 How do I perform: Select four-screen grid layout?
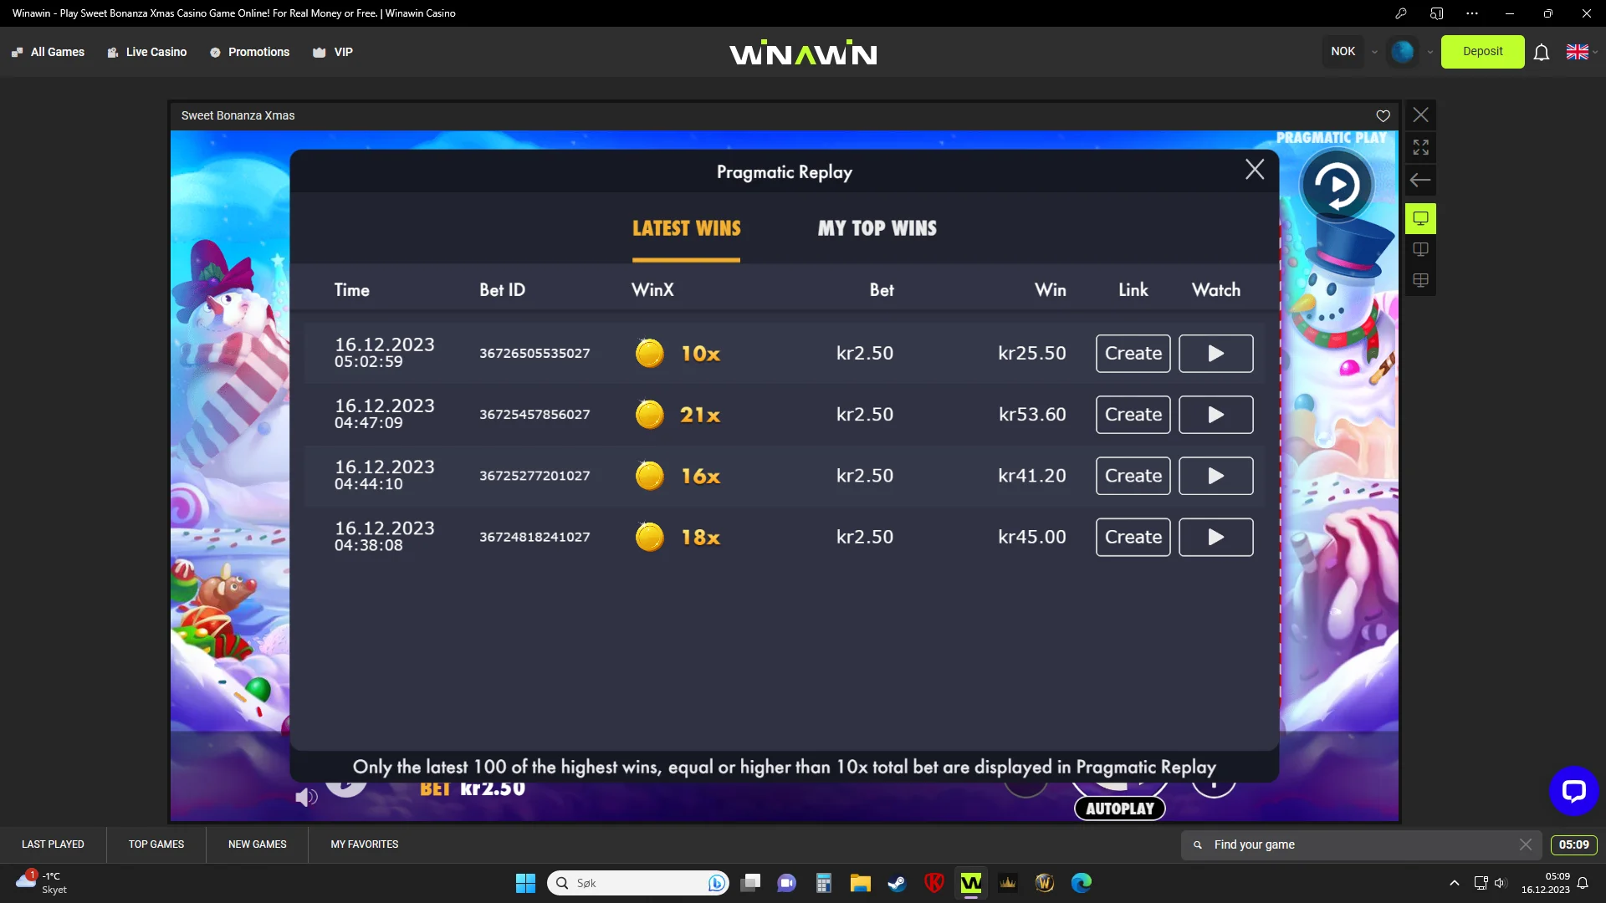click(1420, 280)
